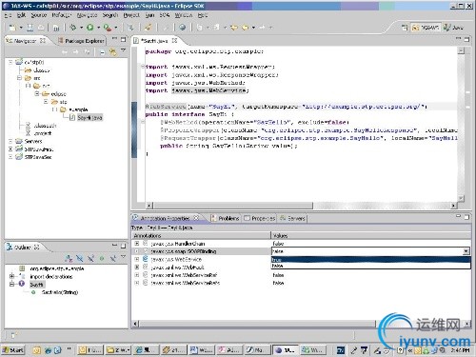Click the Windows Start button
This screenshot has width=476, height=357.
pyautogui.click(x=12, y=350)
